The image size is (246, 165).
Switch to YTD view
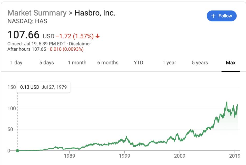(139, 63)
